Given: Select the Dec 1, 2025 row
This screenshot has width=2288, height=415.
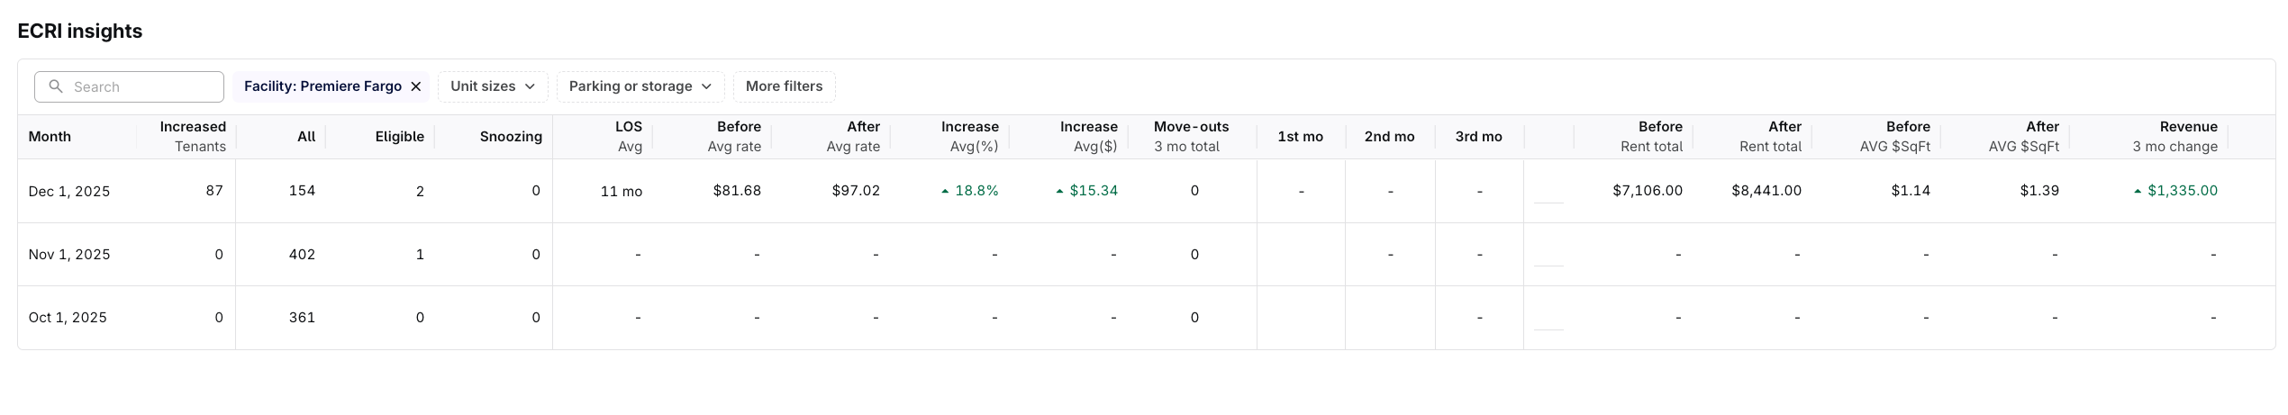Looking at the screenshot, I should (x=69, y=191).
